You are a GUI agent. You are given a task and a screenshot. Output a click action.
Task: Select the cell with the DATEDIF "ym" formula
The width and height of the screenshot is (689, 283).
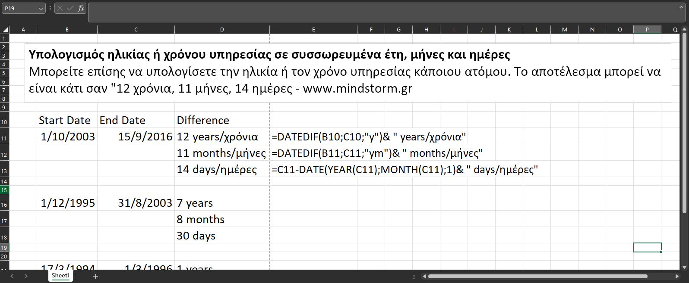(x=313, y=153)
